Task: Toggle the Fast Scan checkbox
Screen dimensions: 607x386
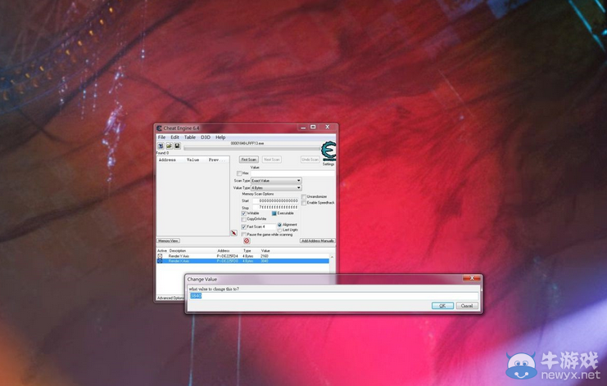Action: tap(244, 227)
